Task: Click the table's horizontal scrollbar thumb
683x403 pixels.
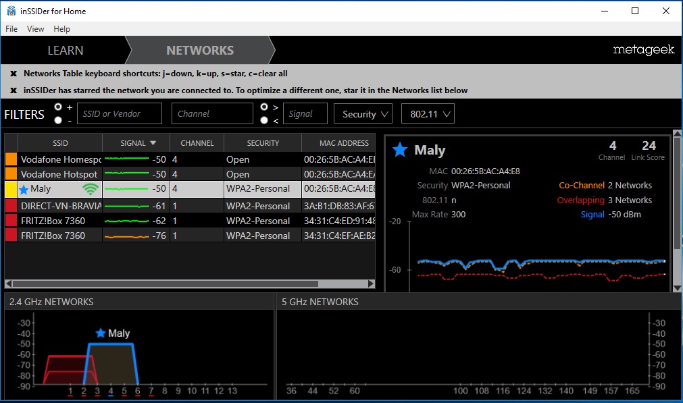Action: tap(165, 284)
